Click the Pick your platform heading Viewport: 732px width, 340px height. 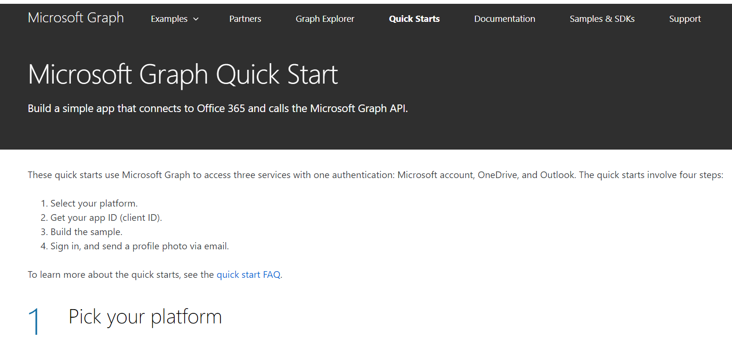pos(145,317)
